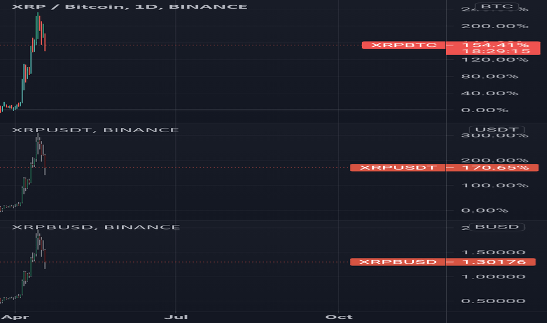
Task: Click the Oct time axis label
Action: [x=339, y=317]
